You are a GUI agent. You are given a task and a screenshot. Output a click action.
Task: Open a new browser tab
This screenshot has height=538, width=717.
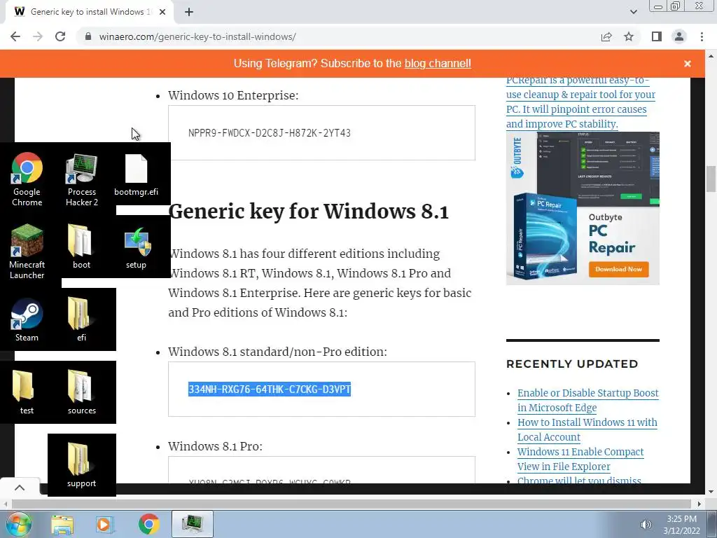189,12
